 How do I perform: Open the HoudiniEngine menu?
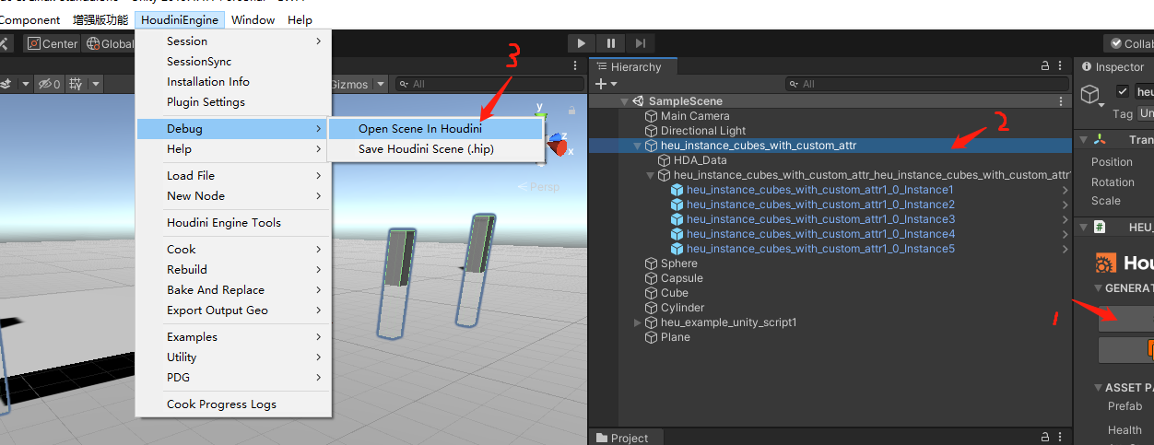[x=180, y=19]
